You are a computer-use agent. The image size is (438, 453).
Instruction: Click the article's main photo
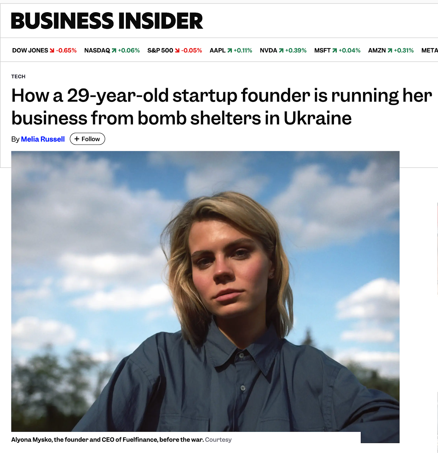205,291
